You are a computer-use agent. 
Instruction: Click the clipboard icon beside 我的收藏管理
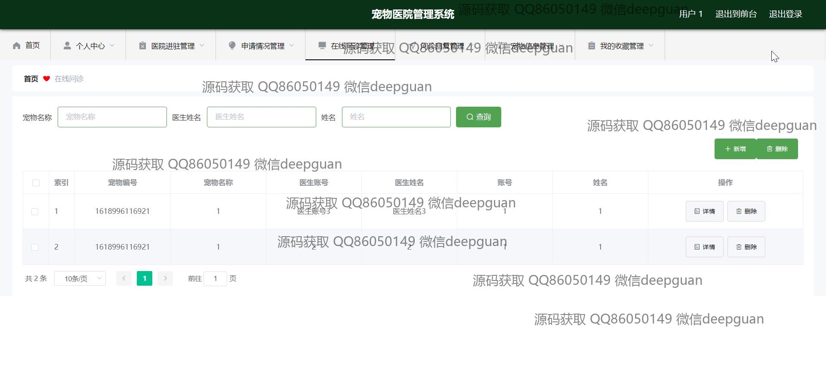pos(592,46)
